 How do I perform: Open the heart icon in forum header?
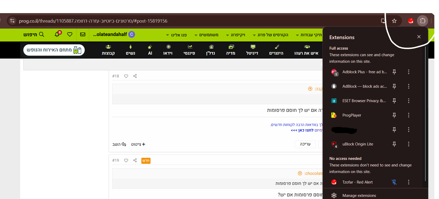(70, 34)
